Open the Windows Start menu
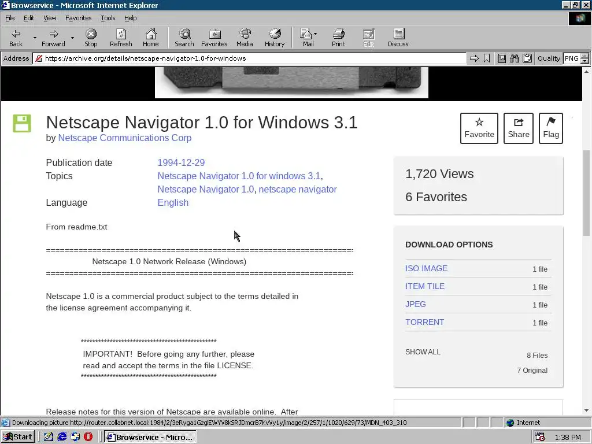 (18, 437)
